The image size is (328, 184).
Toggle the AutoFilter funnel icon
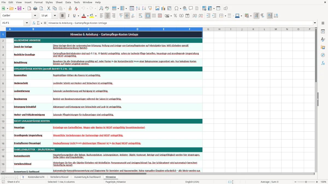(x=150, y=8)
